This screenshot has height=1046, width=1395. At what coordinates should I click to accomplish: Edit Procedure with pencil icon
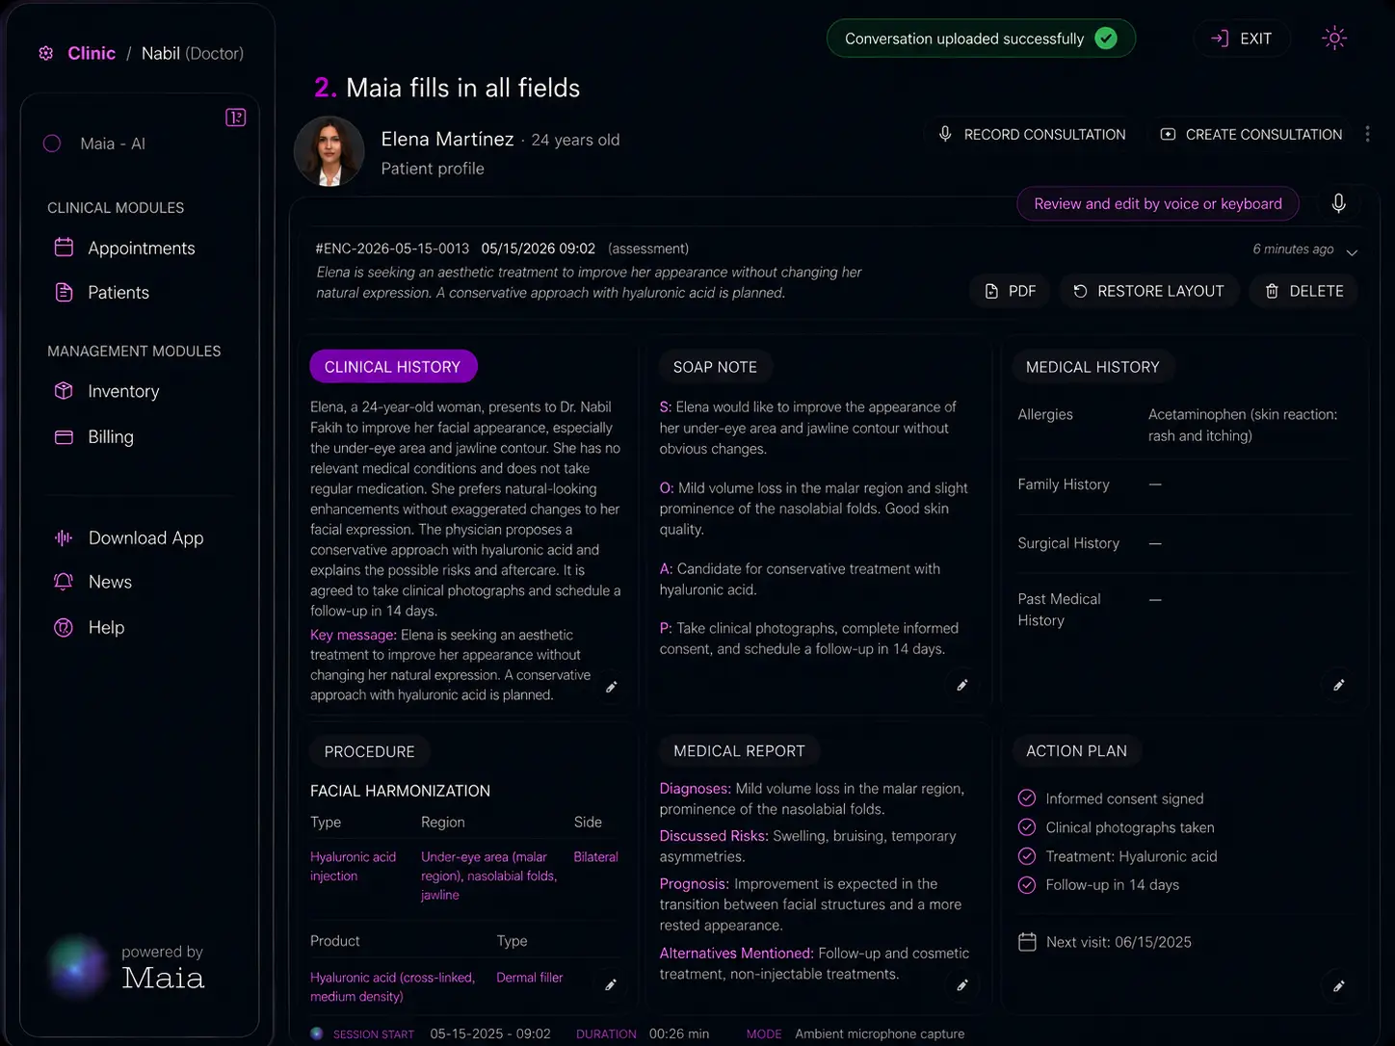tap(610, 984)
